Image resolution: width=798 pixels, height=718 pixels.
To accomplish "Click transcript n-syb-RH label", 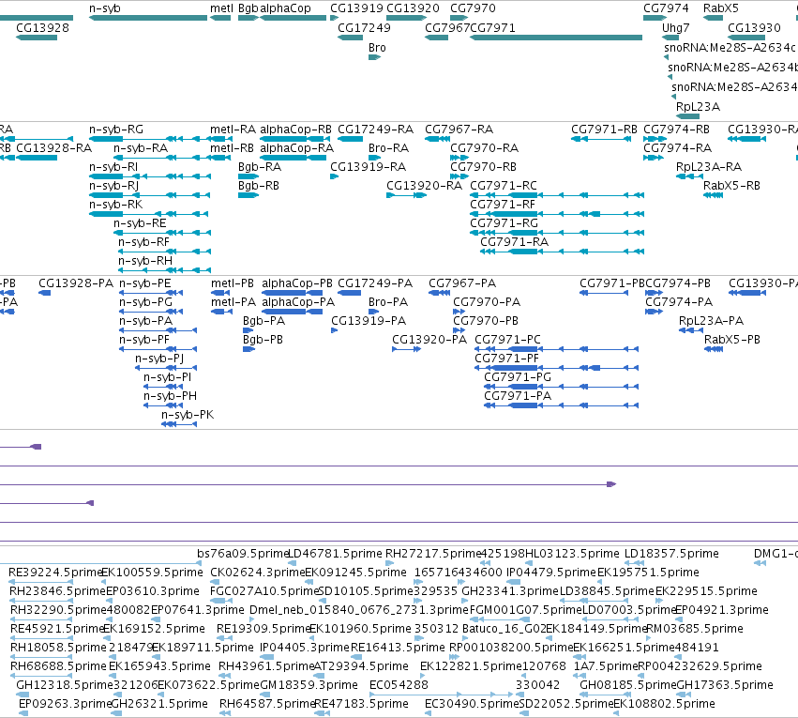I will (x=145, y=261).
